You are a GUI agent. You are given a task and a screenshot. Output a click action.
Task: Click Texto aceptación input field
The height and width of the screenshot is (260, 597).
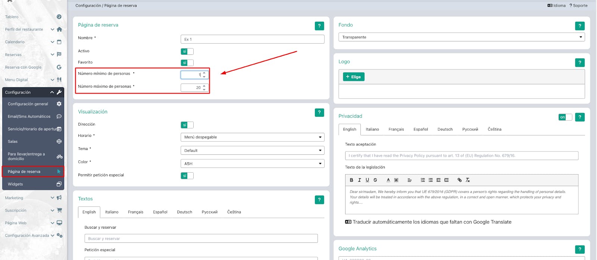[x=462, y=156]
